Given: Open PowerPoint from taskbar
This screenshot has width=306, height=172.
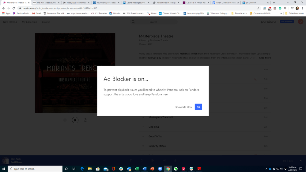Looking at the screenshot, I should pyautogui.click(x=152, y=169).
